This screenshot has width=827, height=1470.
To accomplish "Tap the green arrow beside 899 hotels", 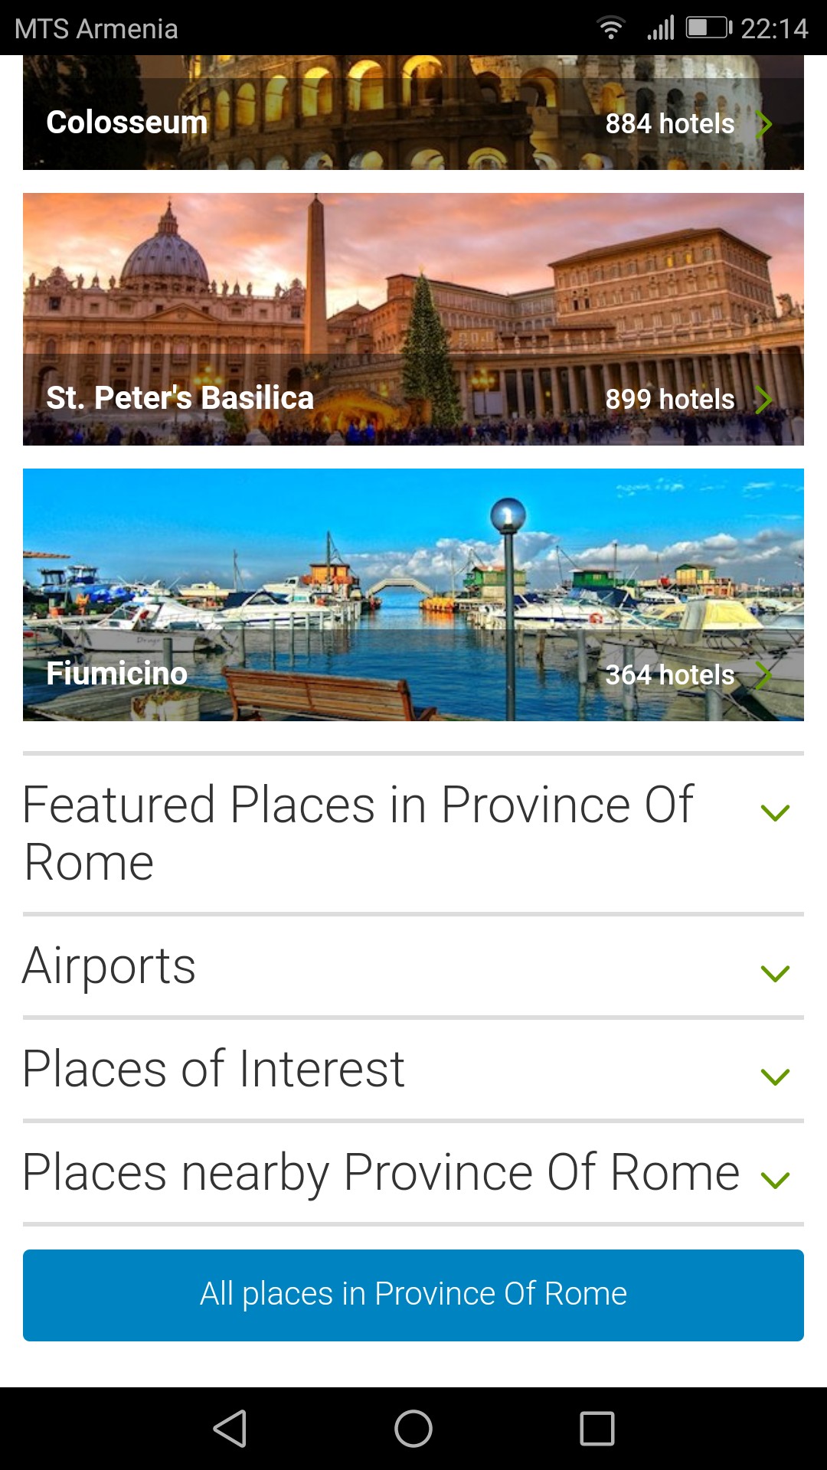I will click(763, 400).
